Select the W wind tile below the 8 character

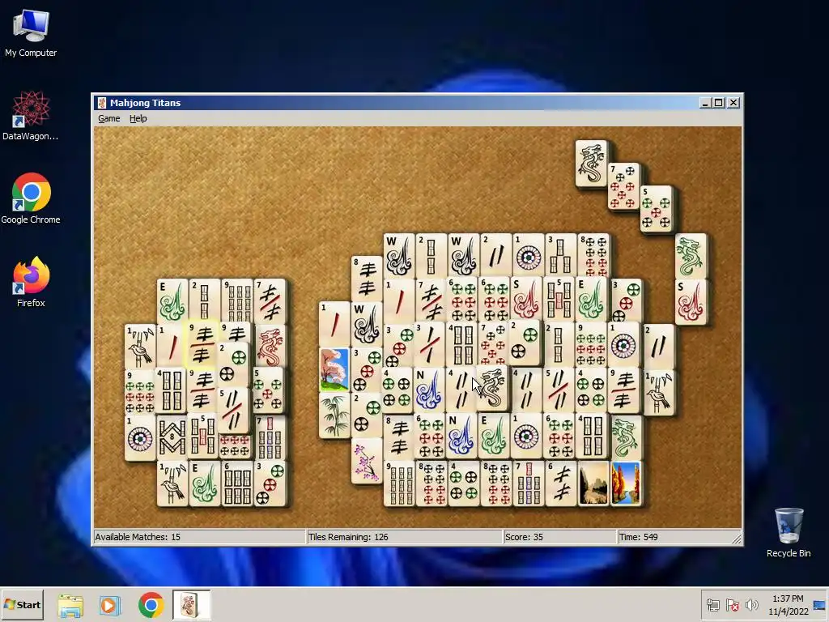click(367, 324)
